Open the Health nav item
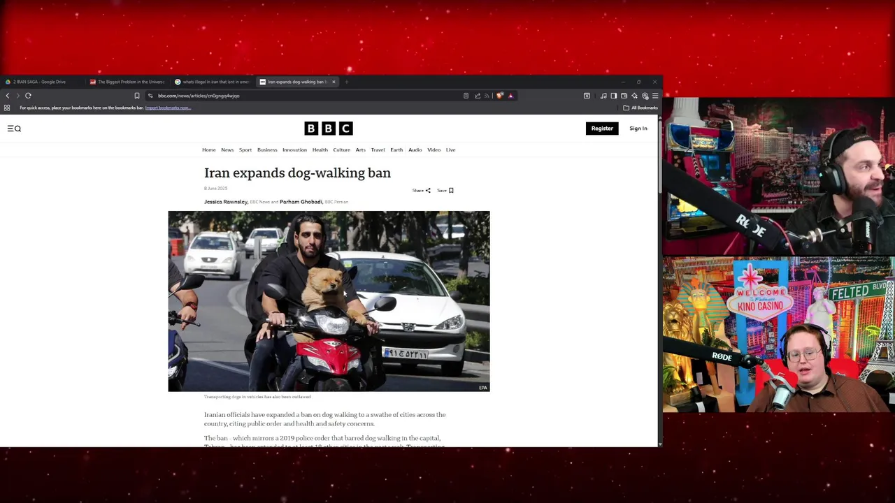Screen dimensions: 895x503 [320, 150]
